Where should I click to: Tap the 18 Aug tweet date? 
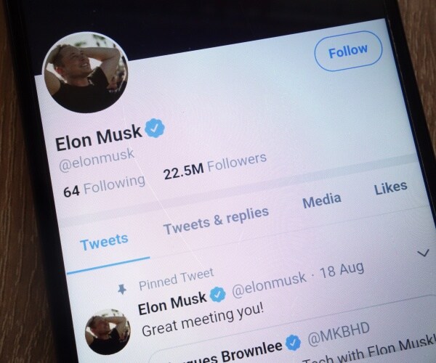pos(342,269)
